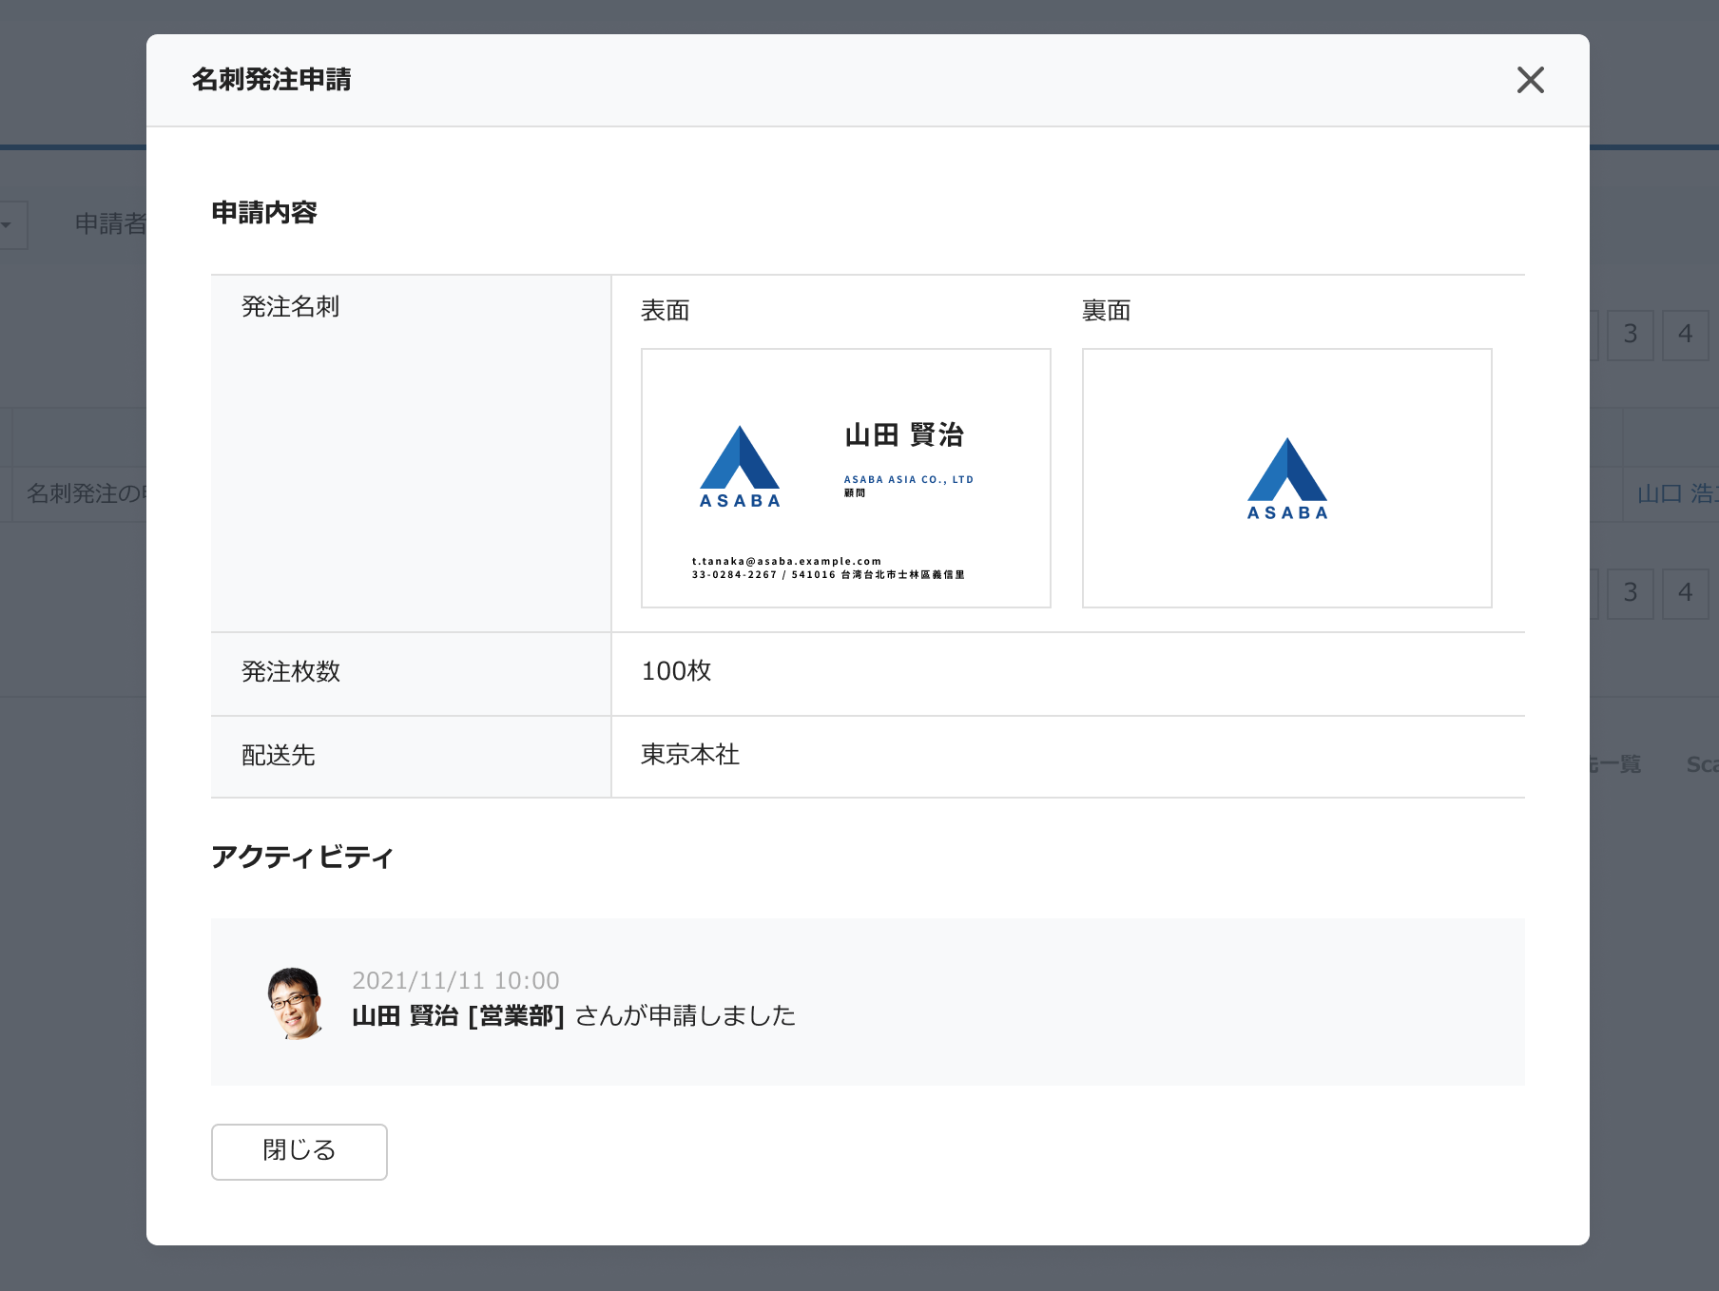The height and width of the screenshot is (1291, 1719).
Task: Click the 東京本社 delivery destination value
Action: click(x=690, y=755)
